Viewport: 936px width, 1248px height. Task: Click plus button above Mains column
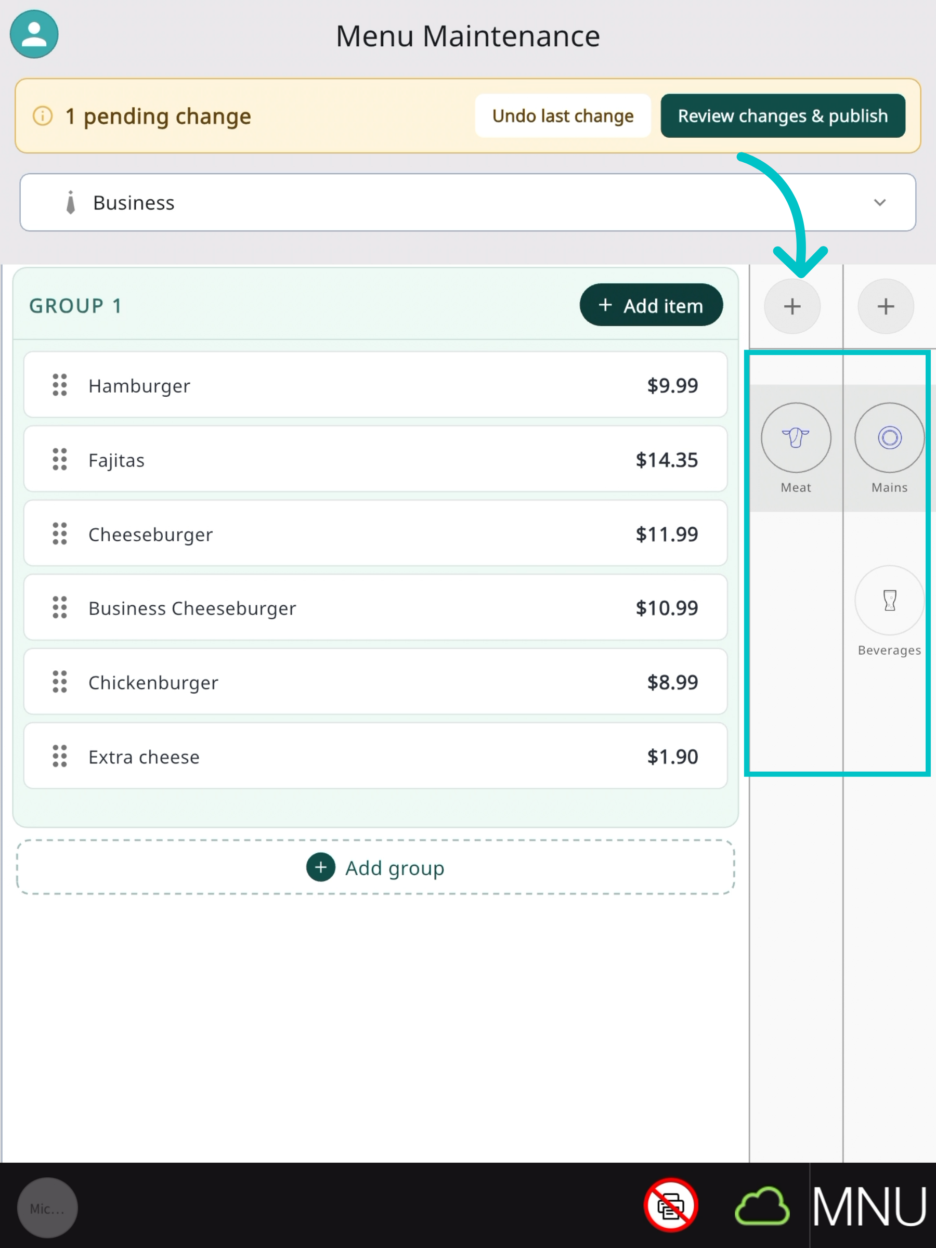pos(886,306)
